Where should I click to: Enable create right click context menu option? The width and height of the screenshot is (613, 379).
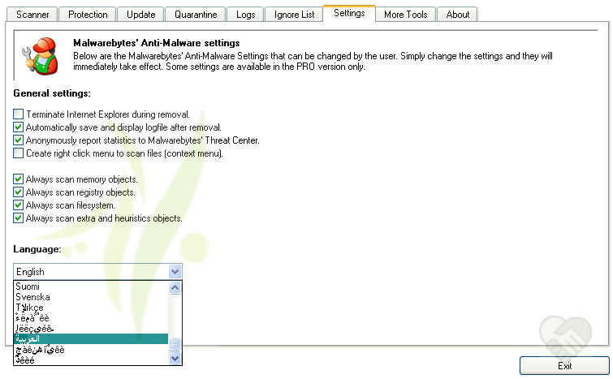coord(18,153)
